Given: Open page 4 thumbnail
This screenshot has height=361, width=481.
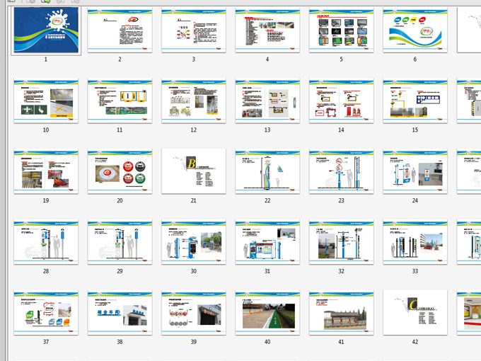Looking at the screenshot, I should pos(267,30).
